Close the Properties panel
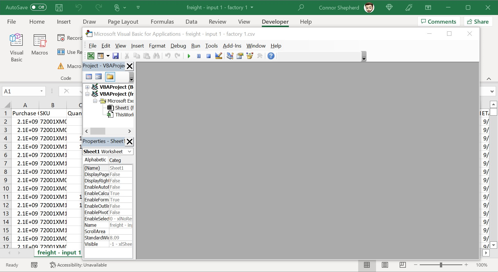498x272 pixels. click(130, 141)
